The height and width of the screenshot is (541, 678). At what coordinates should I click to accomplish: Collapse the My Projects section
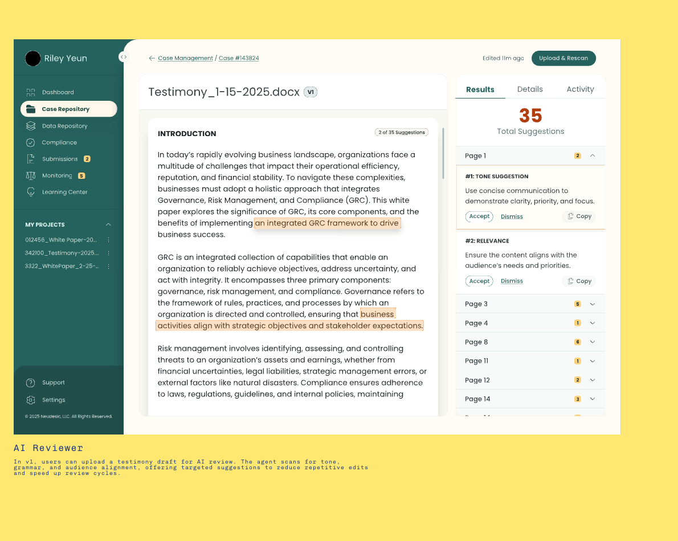tap(108, 225)
